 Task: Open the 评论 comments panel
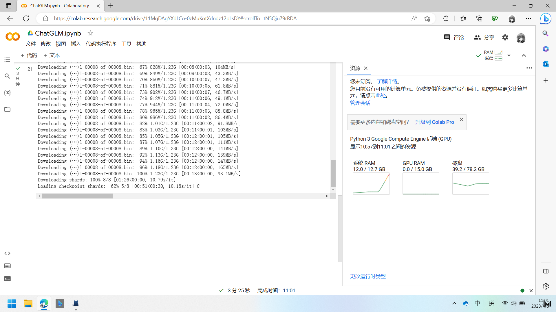tap(454, 38)
